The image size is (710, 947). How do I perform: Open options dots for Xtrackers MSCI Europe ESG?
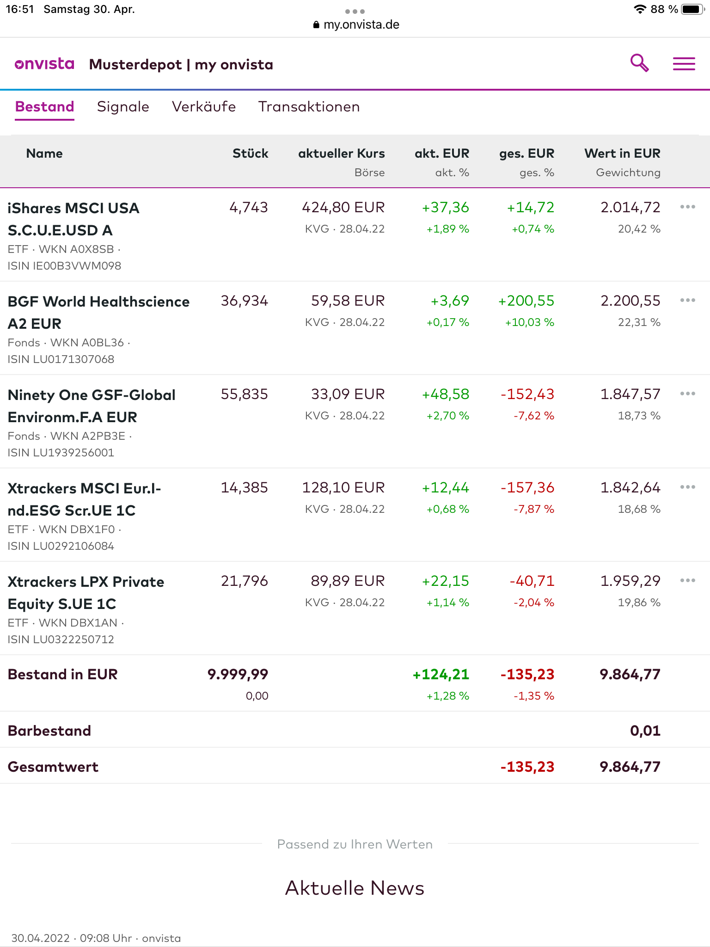687,487
